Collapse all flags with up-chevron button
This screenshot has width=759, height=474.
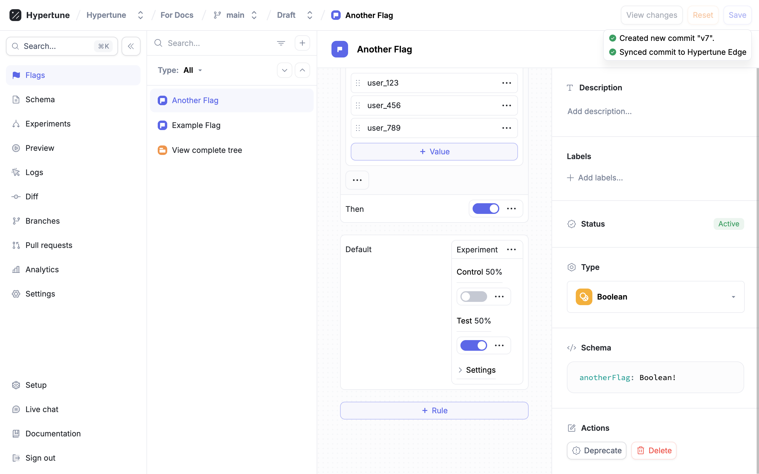302,70
